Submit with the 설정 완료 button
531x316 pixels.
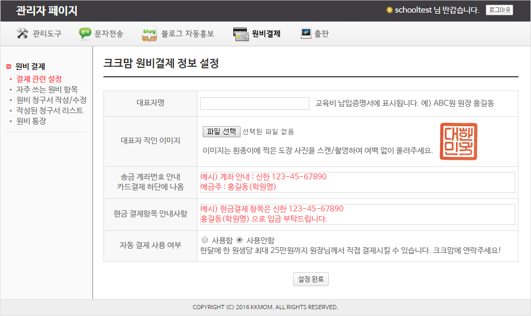pos(310,279)
